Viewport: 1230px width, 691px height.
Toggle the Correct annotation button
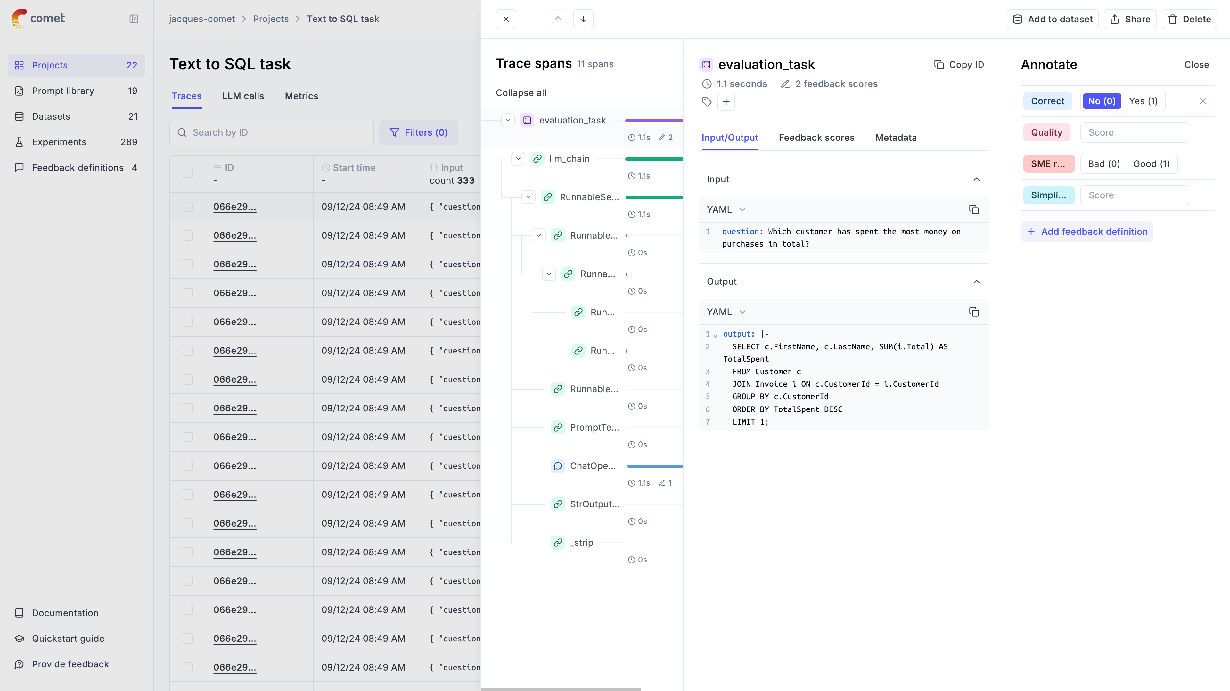point(1047,100)
